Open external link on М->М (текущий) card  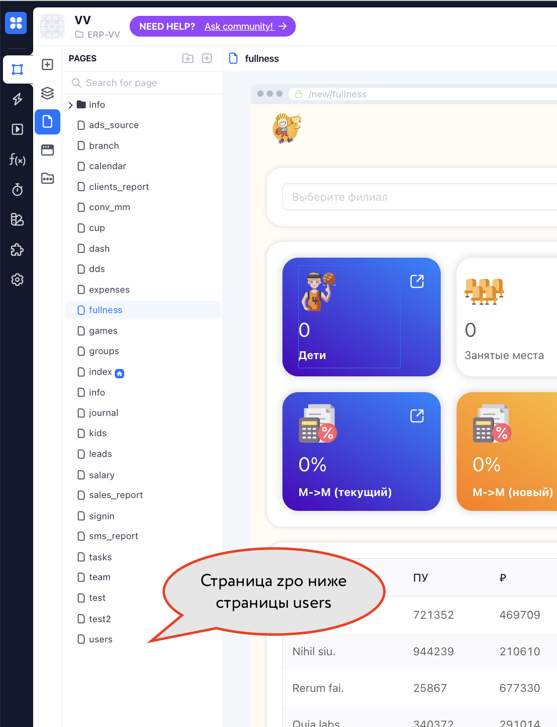pyautogui.click(x=417, y=416)
